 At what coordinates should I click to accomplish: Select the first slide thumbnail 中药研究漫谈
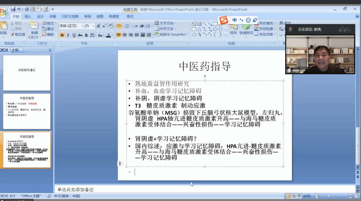coord(27,73)
